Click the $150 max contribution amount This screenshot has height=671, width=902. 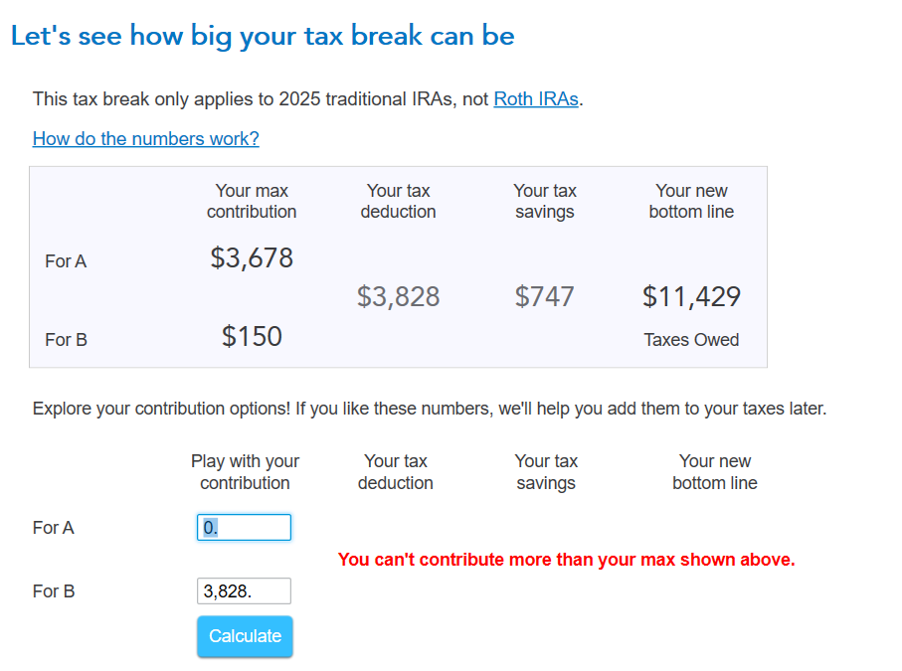tap(252, 337)
